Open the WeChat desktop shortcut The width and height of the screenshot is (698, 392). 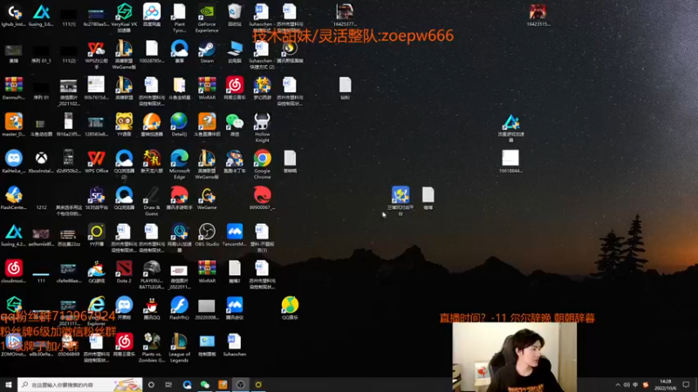(x=235, y=125)
